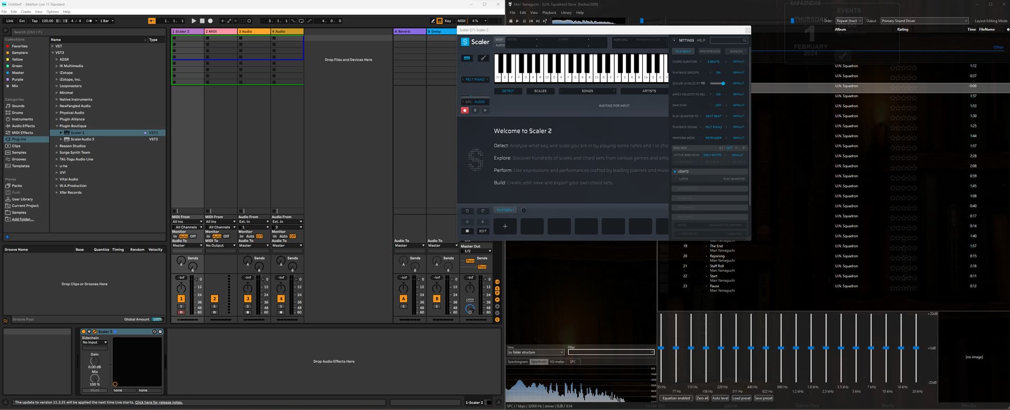Arm track 1 for recording

(181, 312)
